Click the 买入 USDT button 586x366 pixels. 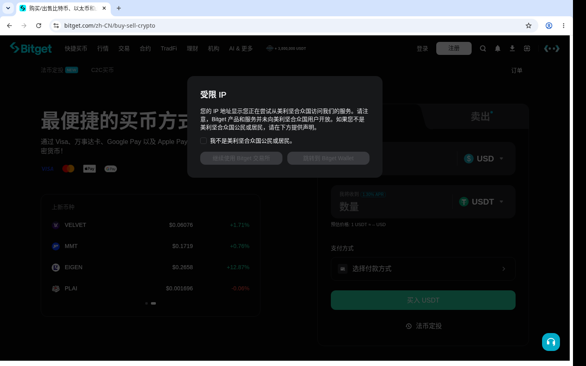[x=423, y=300]
